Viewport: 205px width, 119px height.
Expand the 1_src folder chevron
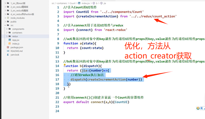5,3
